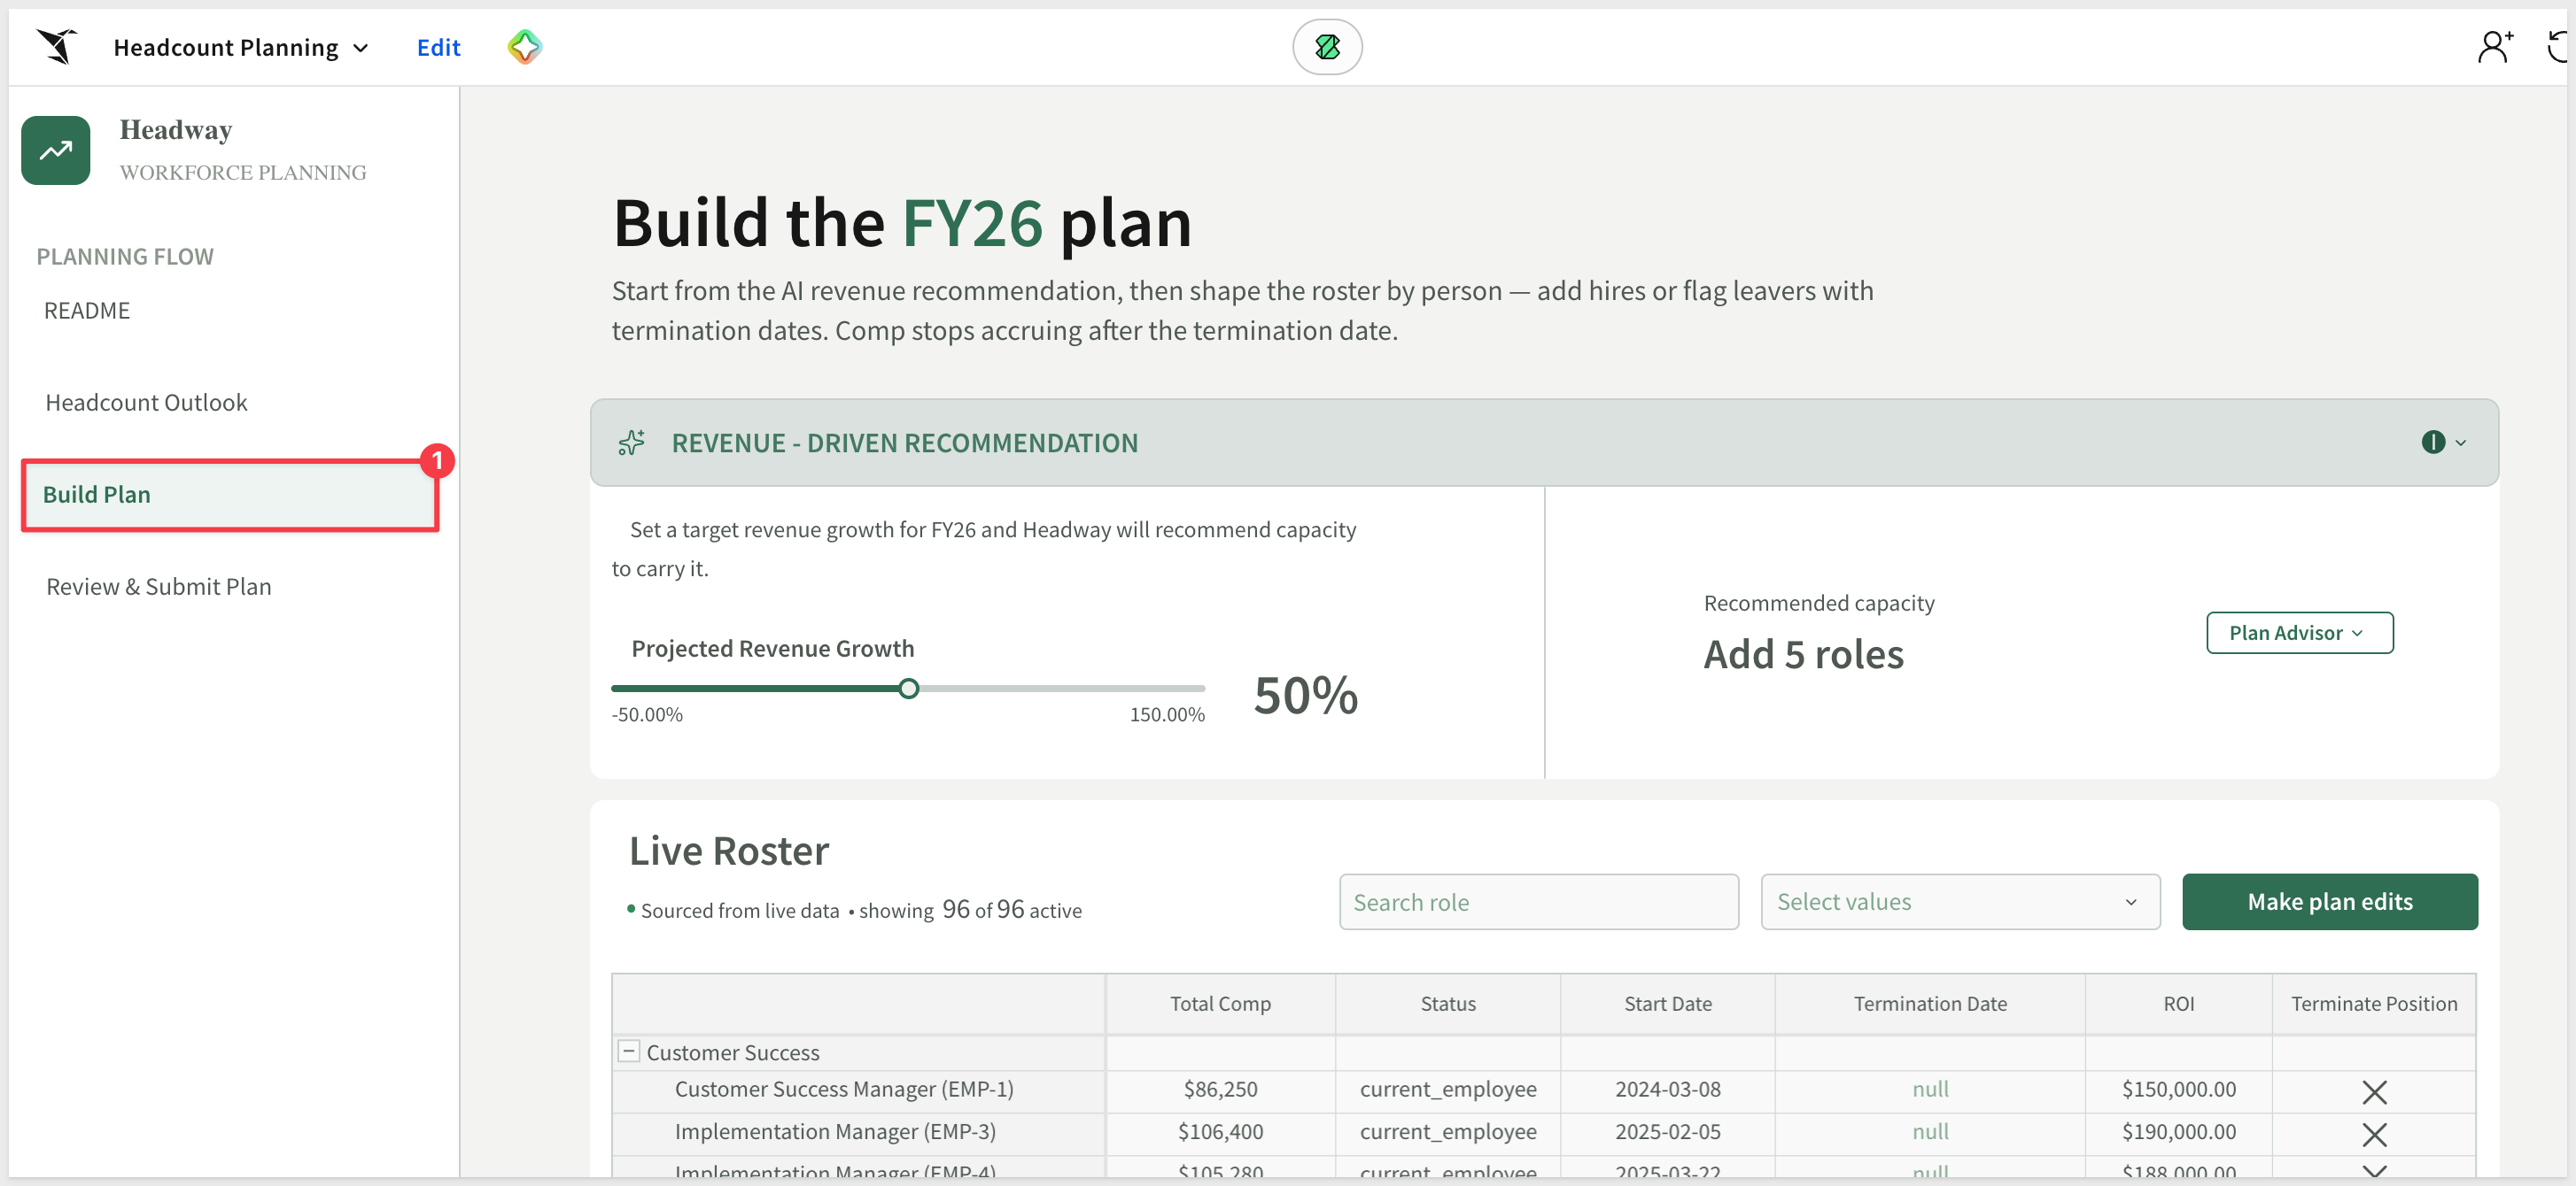Open the README page

coord(87,311)
